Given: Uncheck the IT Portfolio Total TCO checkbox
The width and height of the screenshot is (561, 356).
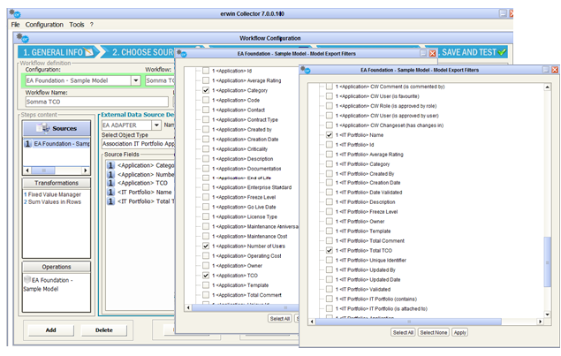Looking at the screenshot, I should 330,251.
